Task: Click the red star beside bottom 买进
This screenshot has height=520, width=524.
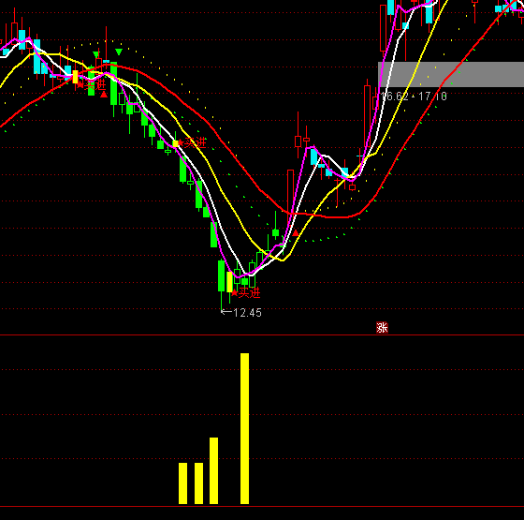Action: coord(235,293)
